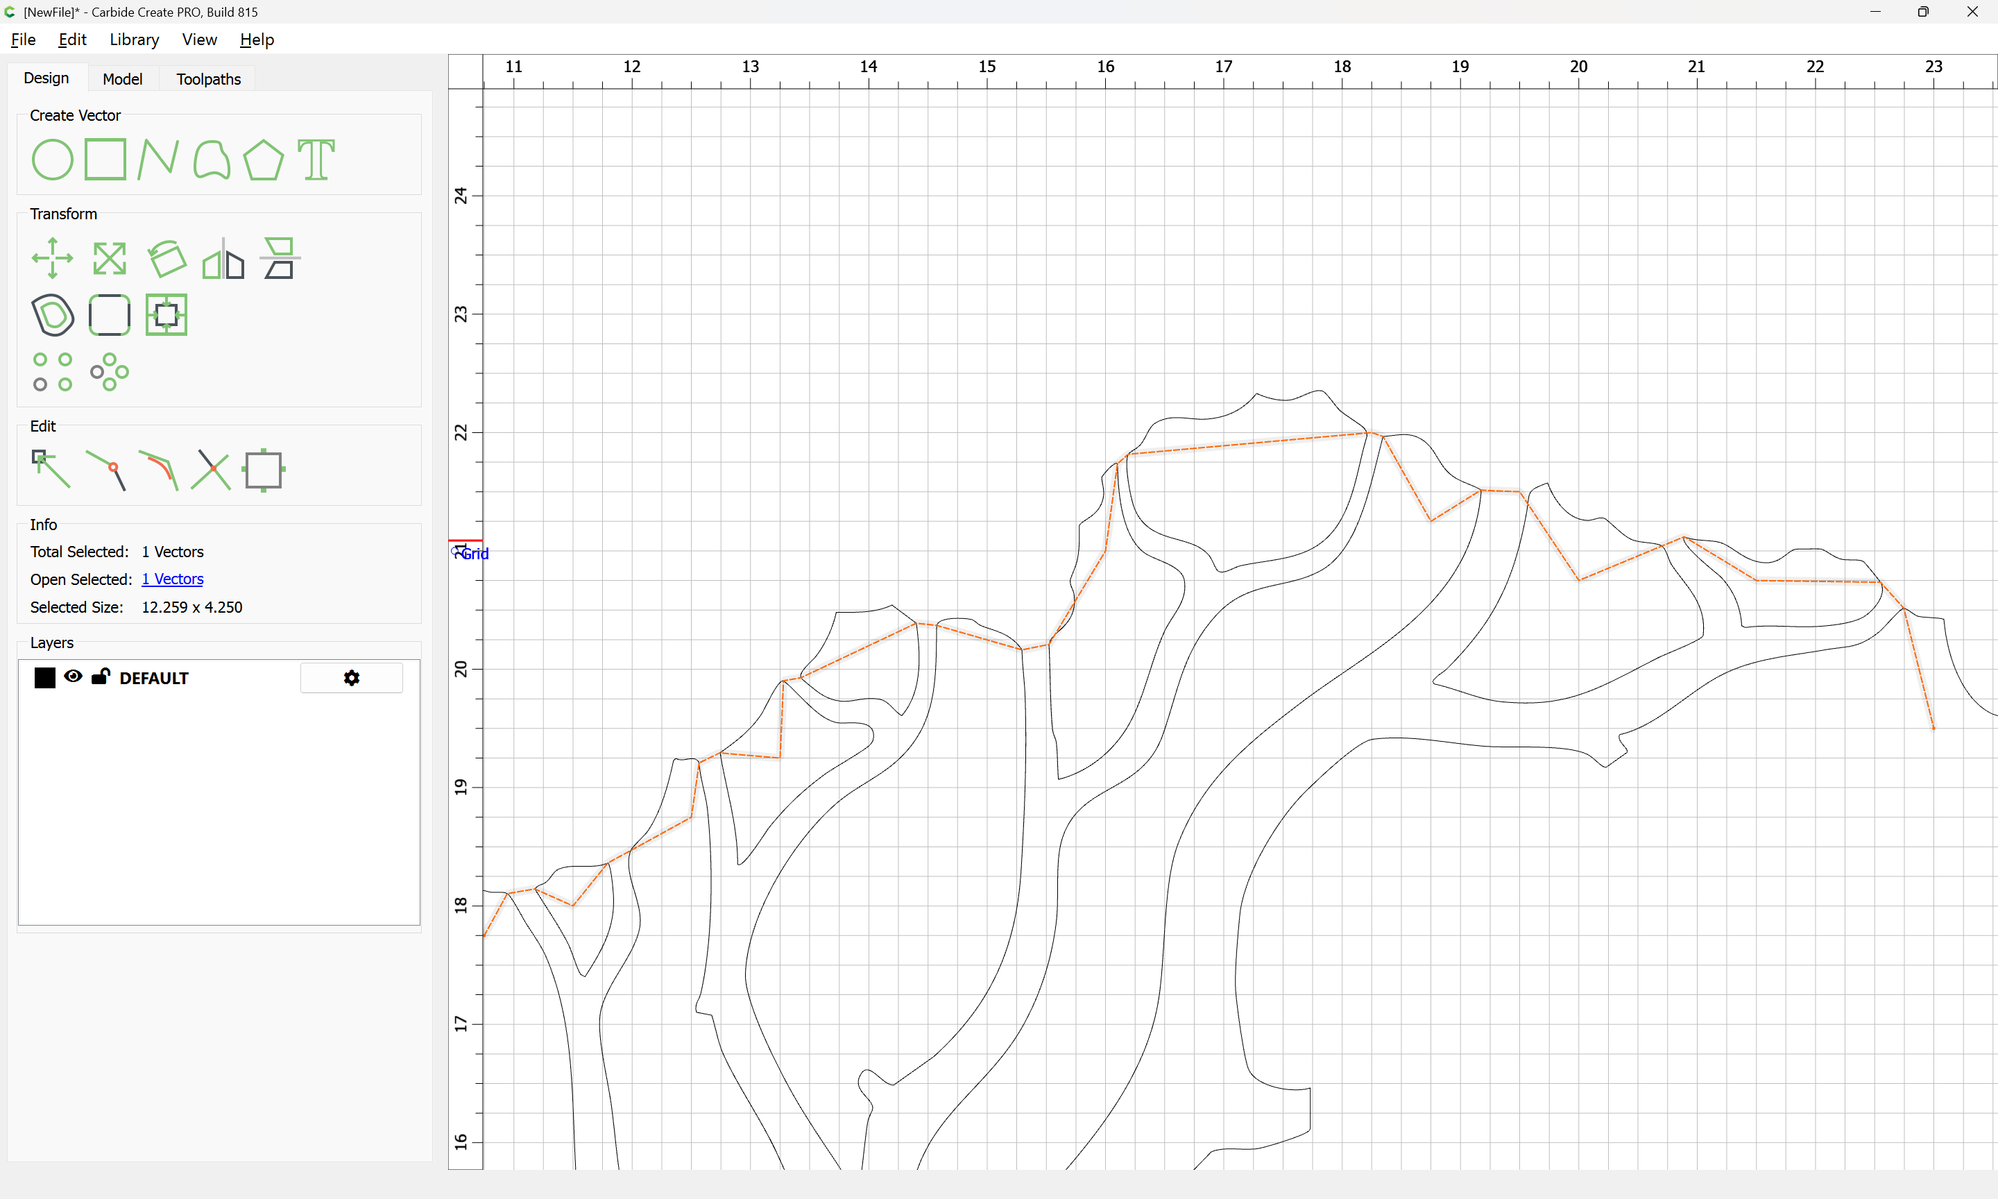The image size is (1998, 1199).
Task: Click the 'Total Selected:' info label
Action: tap(80, 552)
